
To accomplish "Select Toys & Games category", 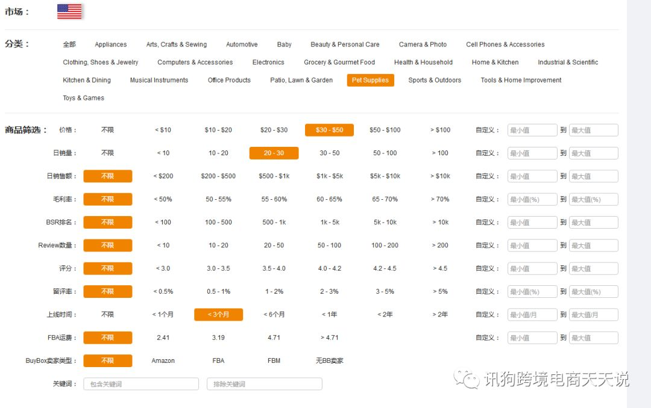I will tap(83, 98).
